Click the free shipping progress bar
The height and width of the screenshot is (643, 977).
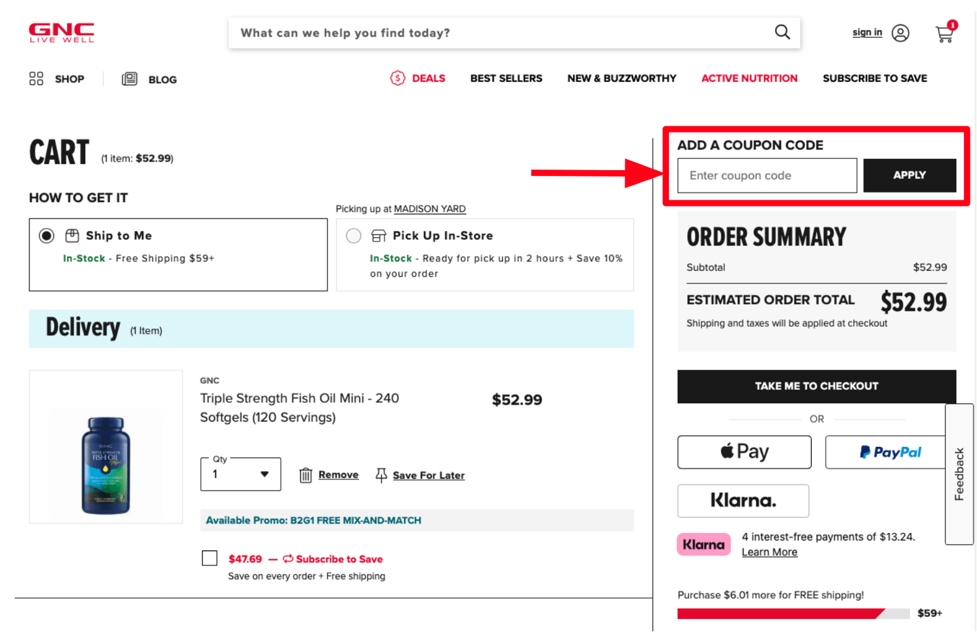(793, 614)
